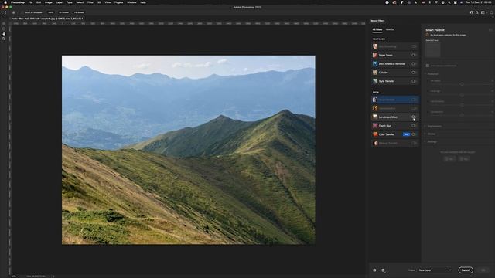Click the layer mask icon at panel bottom
The image size is (495, 278).
click(x=384, y=270)
